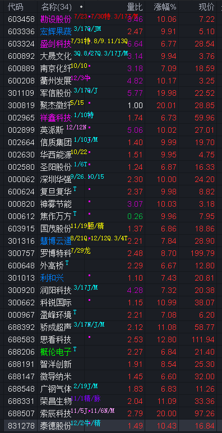
Task: Select the highlighted 泰德股份 name
Action: (56, 426)
